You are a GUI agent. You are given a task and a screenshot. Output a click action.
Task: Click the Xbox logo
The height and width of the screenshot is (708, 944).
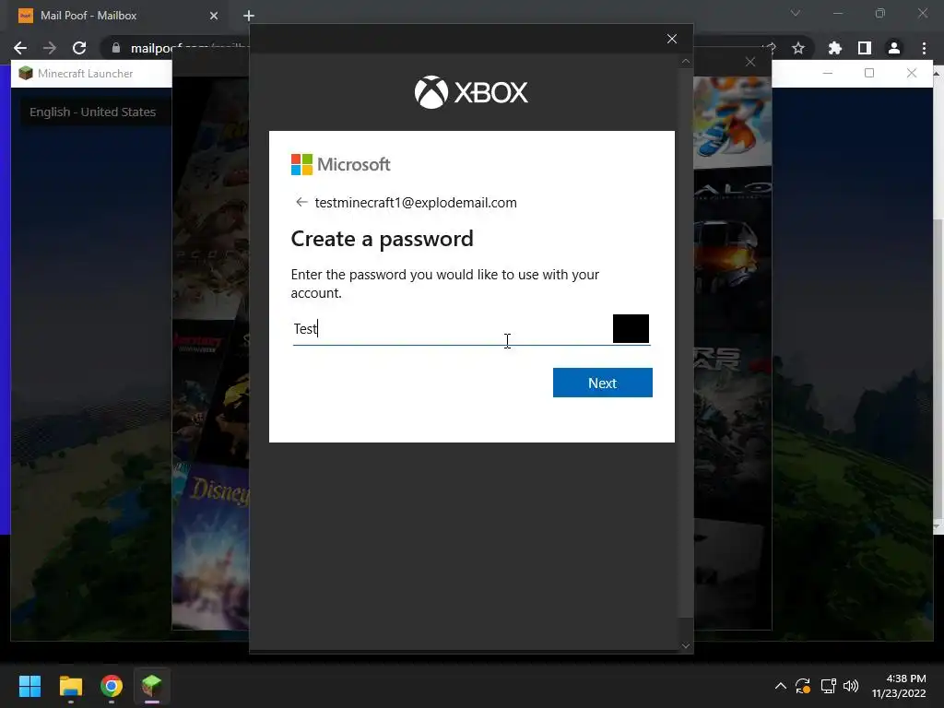pos(471,92)
